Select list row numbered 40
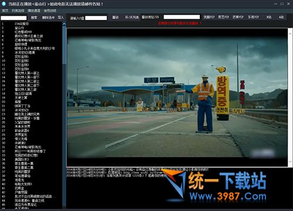This screenshot has width=293, height=211. click(31, 184)
